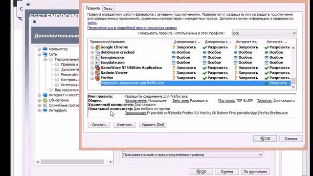Click the По умолчанию button
Viewport: 313px width, 176px height.
pos(255,172)
